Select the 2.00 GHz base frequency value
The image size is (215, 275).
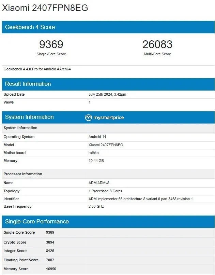tap(96, 206)
